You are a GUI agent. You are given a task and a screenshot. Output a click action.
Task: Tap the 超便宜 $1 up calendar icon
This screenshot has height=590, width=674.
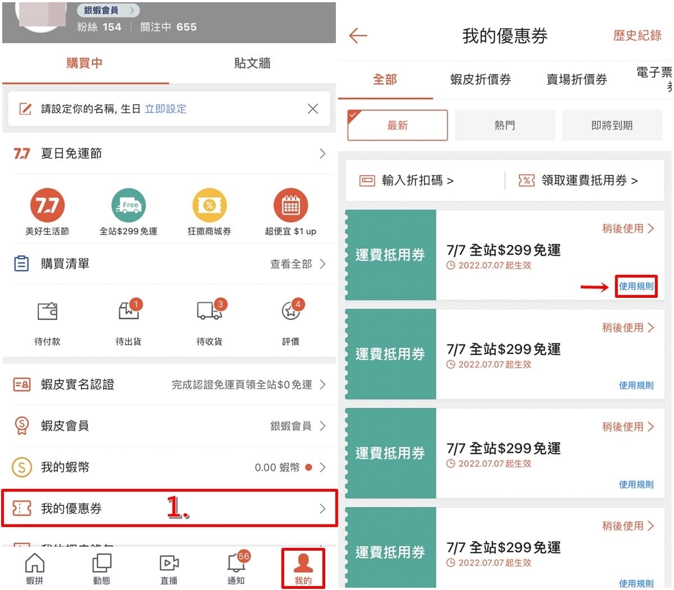click(290, 205)
